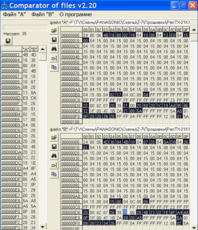Screen dimensions: 198x230
Task: Click highlighted byte 4D in file B row 00000000
Action: (105, 142)
